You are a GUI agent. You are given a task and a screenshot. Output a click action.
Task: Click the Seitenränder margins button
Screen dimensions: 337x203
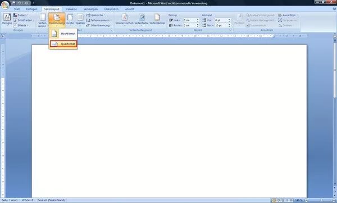click(x=43, y=20)
